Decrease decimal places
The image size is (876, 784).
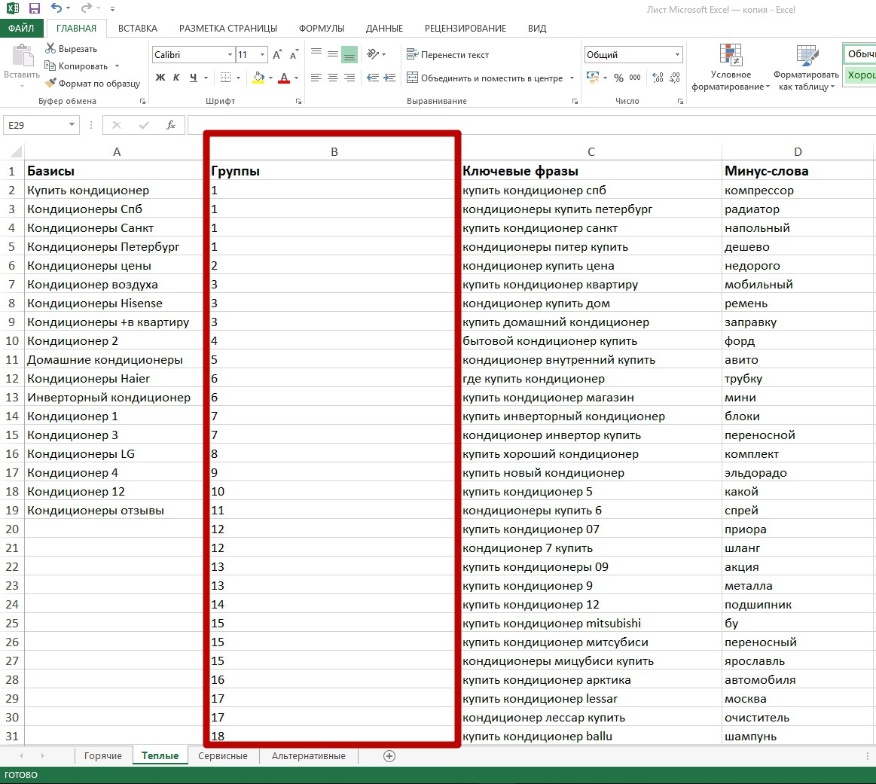point(675,78)
